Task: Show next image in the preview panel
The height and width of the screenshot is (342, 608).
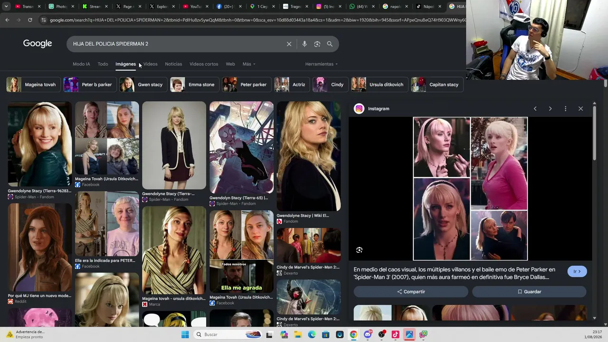Action: tap(550, 109)
